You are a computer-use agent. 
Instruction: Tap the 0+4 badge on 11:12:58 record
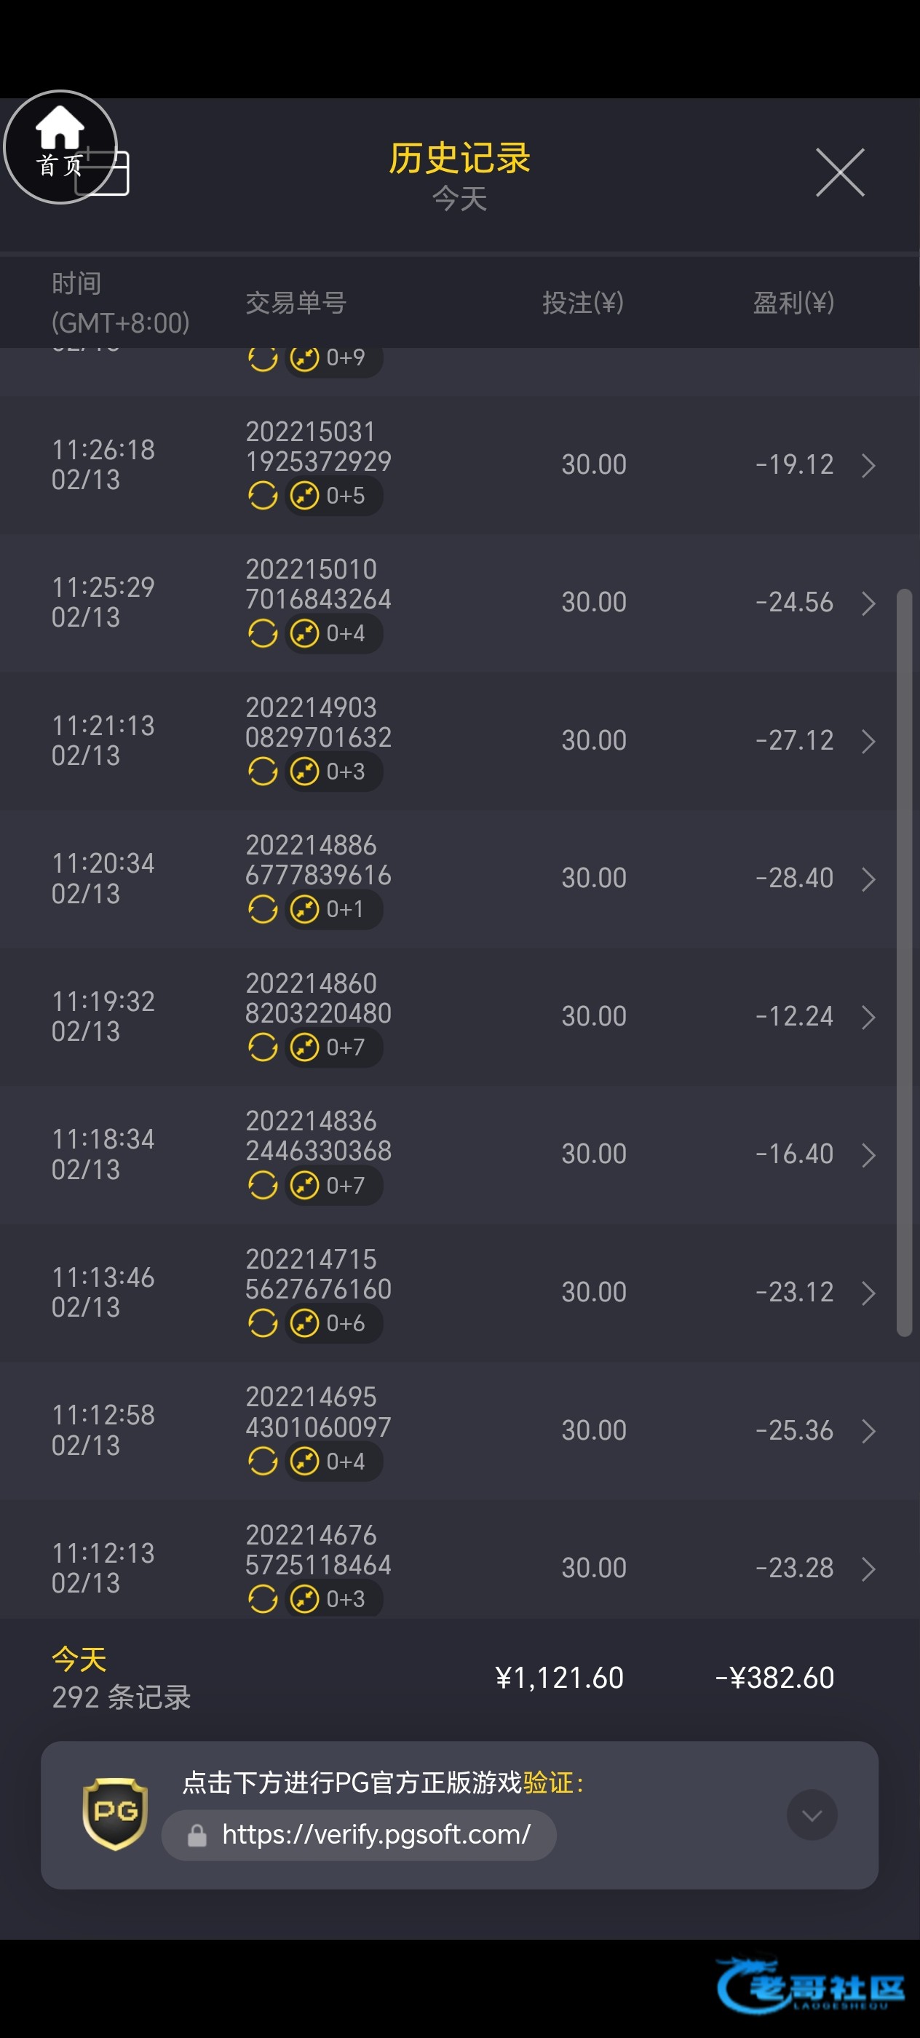pos(334,1462)
